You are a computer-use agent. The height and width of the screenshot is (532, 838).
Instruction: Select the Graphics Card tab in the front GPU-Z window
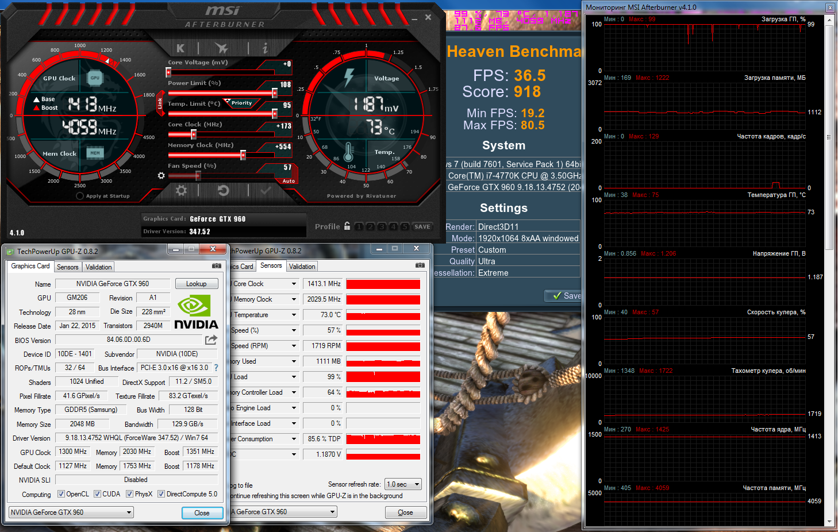[x=30, y=266]
